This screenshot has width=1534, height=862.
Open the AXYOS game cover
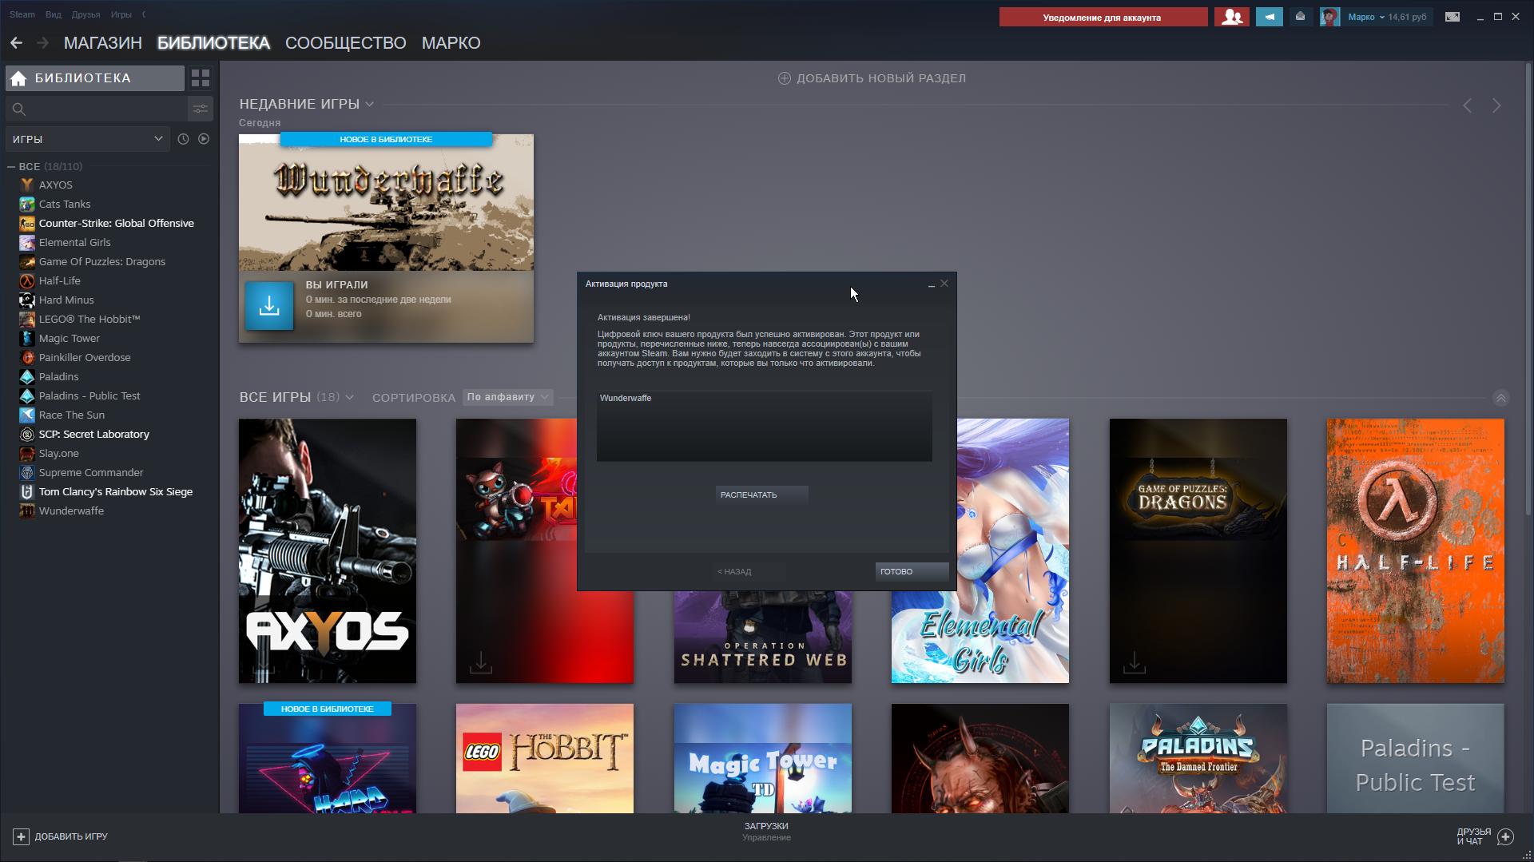[328, 550]
